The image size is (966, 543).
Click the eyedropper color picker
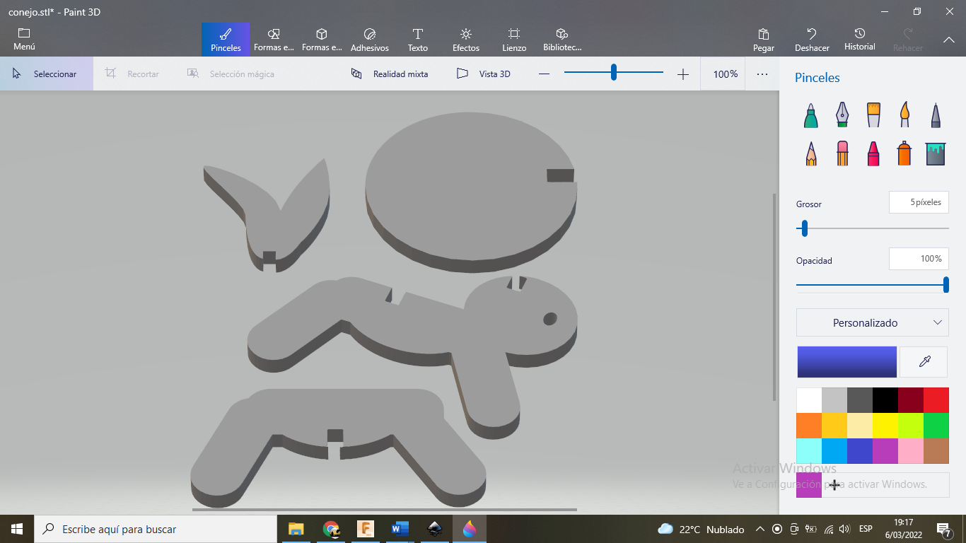click(x=924, y=362)
